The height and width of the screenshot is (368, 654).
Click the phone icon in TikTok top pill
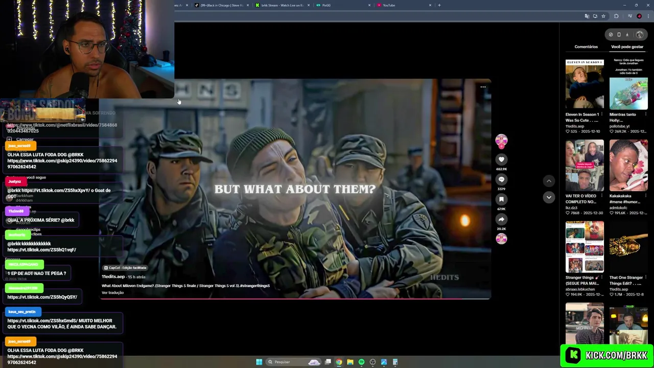pos(619,35)
